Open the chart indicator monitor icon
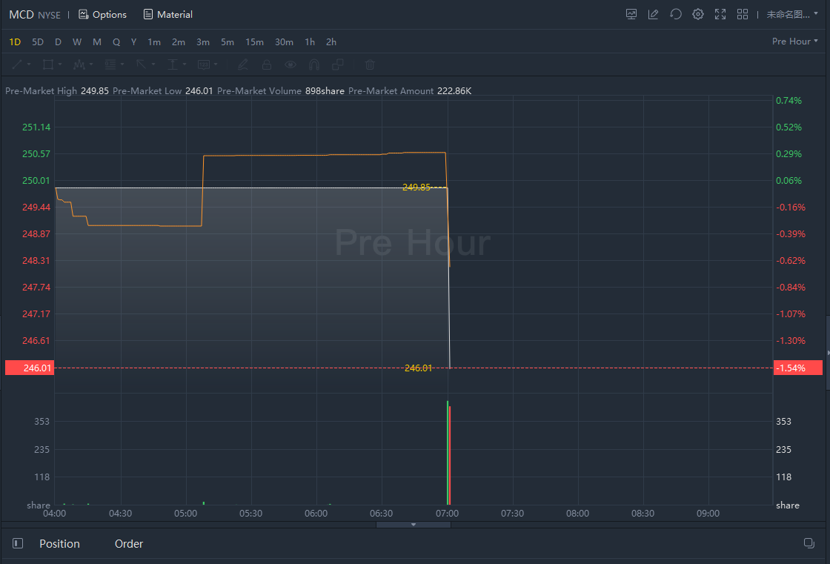Viewport: 830px width, 564px height. [631, 14]
